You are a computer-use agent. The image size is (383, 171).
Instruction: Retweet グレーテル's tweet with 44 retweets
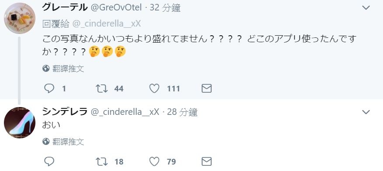pyautogui.click(x=101, y=88)
